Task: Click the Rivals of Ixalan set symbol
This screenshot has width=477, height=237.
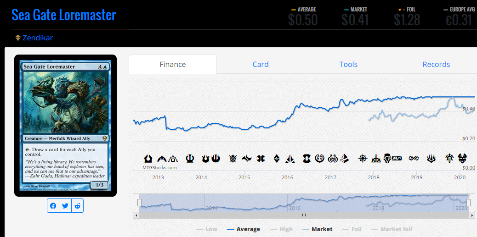Action: [x=376, y=159]
